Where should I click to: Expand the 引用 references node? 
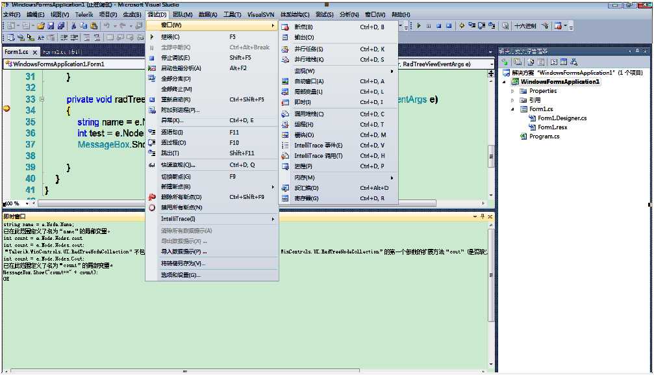point(512,100)
